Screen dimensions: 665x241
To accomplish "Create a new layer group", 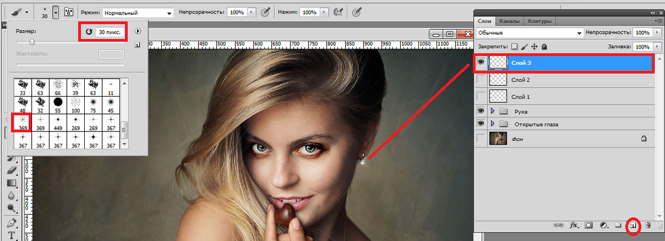I will (x=618, y=226).
